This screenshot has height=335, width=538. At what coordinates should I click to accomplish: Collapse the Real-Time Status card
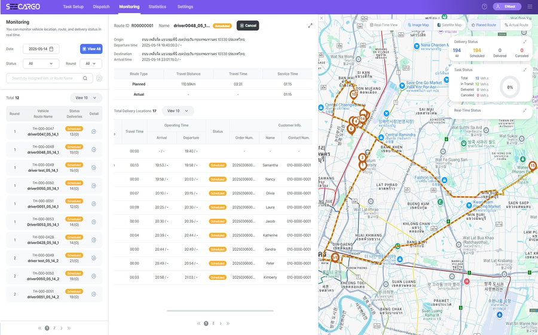[525, 110]
